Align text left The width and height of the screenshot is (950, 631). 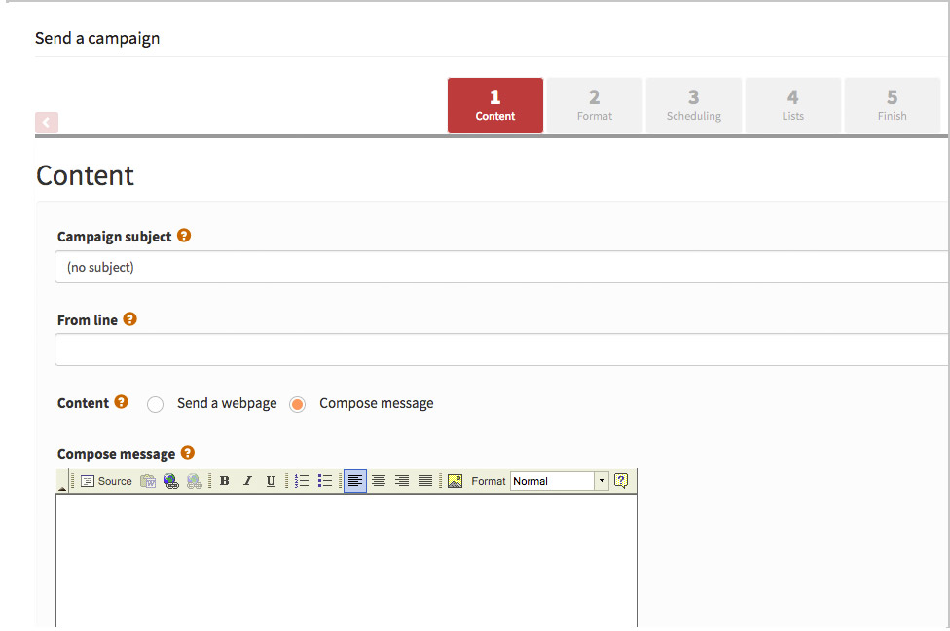pos(355,481)
